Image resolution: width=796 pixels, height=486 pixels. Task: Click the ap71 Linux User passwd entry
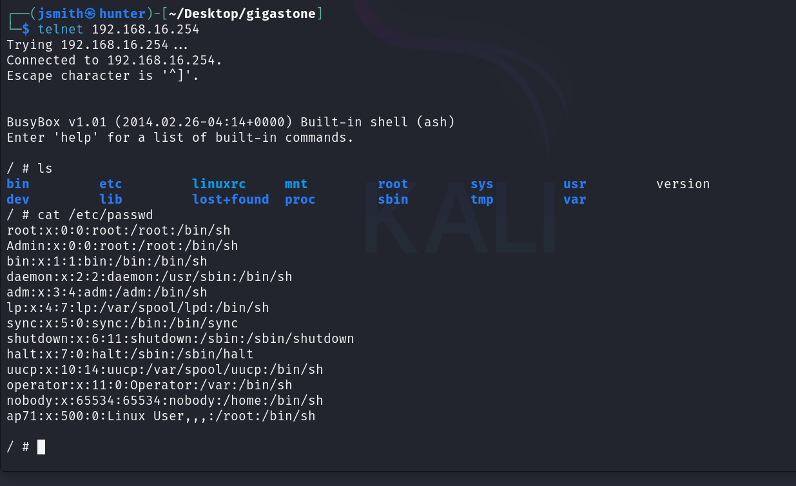161,416
